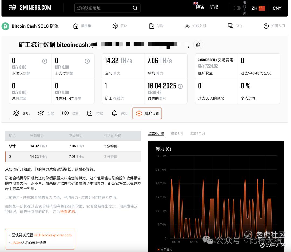This screenshot has width=291, height=252.
Task: Open the 矿池 pools menu
Action: [214, 7]
